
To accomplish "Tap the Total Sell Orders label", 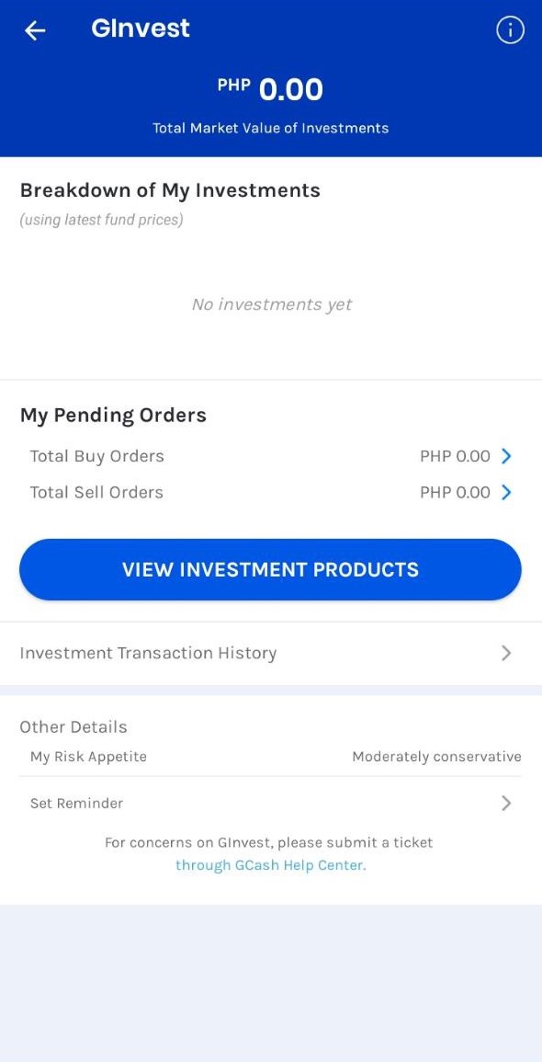I will (96, 493).
